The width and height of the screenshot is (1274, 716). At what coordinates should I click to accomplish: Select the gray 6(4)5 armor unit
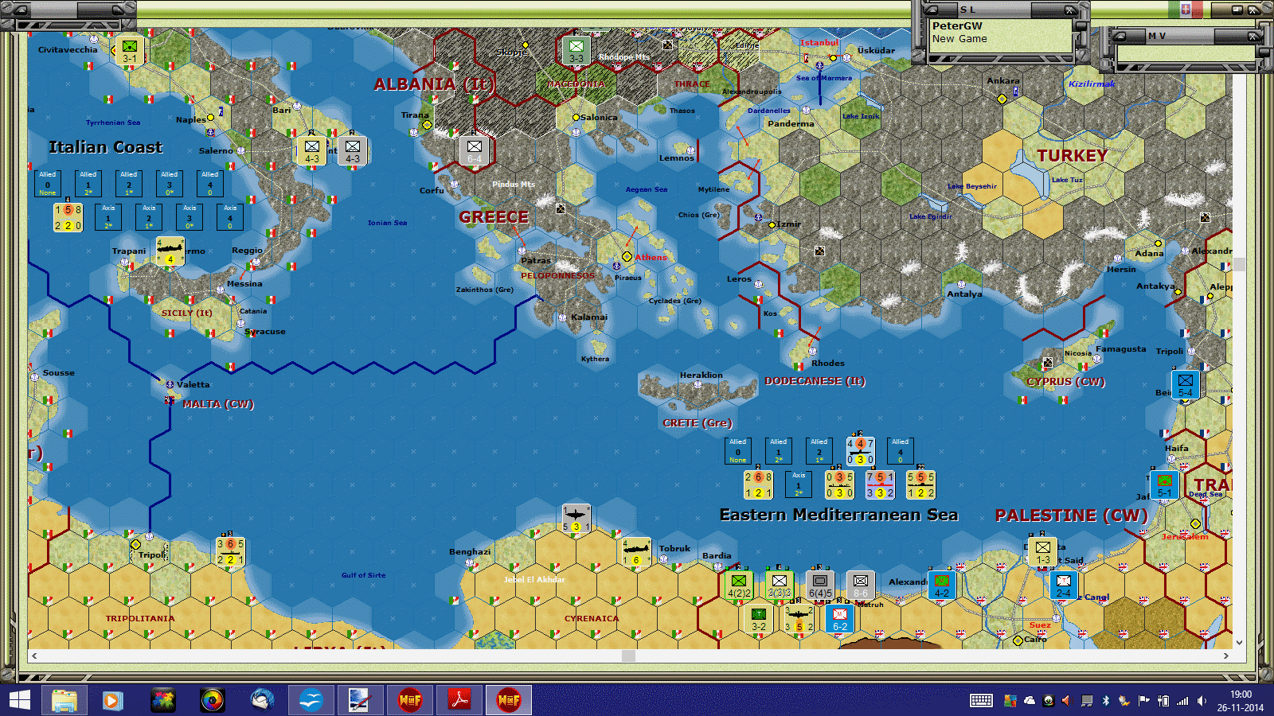point(820,586)
